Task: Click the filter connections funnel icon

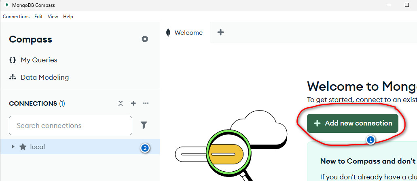Action: 144,126
